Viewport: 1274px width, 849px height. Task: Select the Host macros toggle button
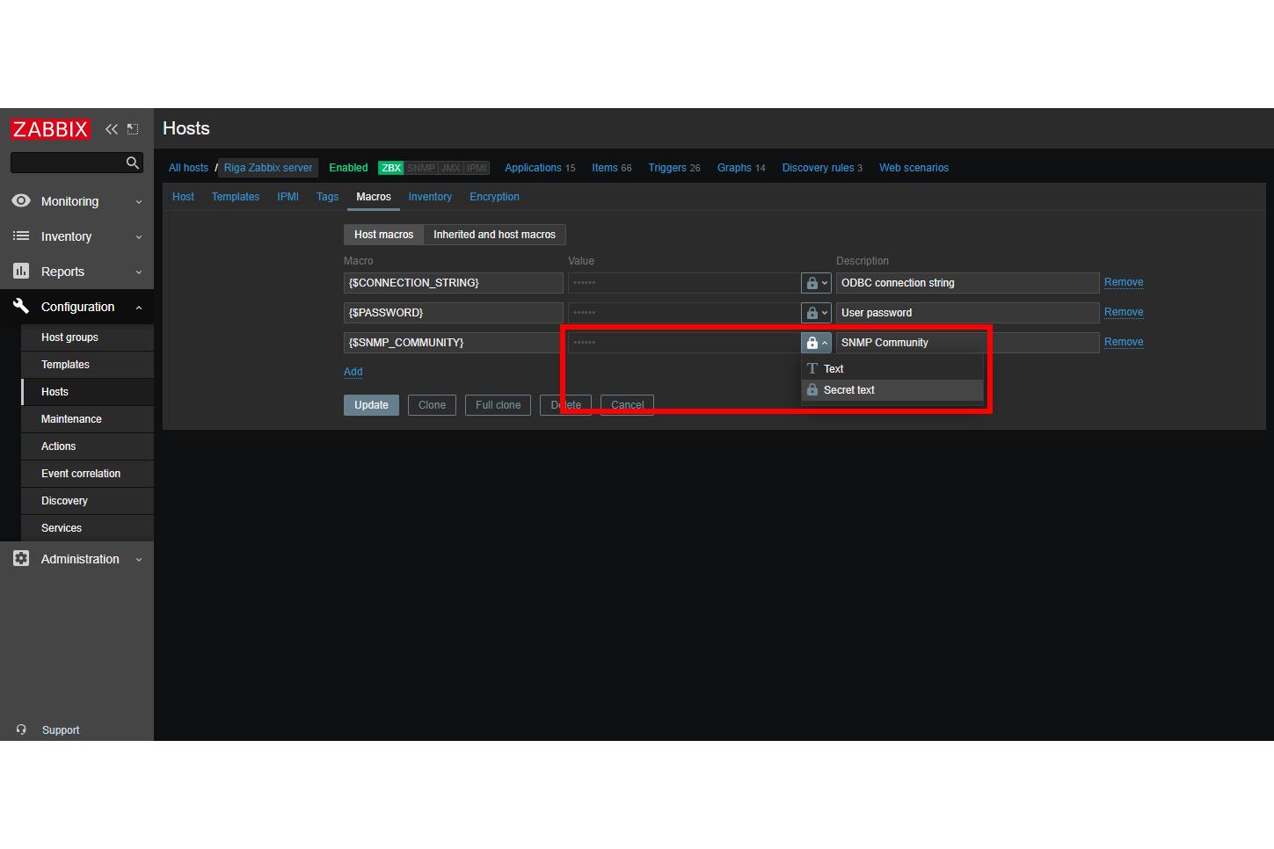[383, 235]
